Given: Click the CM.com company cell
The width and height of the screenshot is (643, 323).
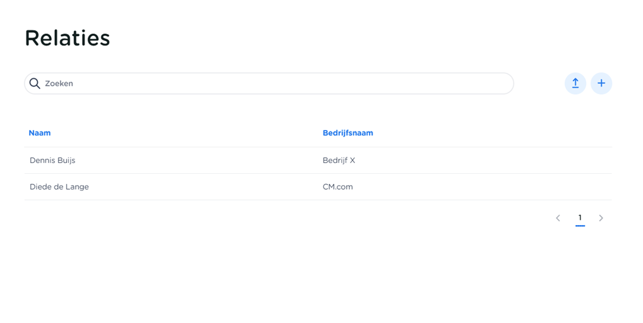Looking at the screenshot, I should coord(337,187).
